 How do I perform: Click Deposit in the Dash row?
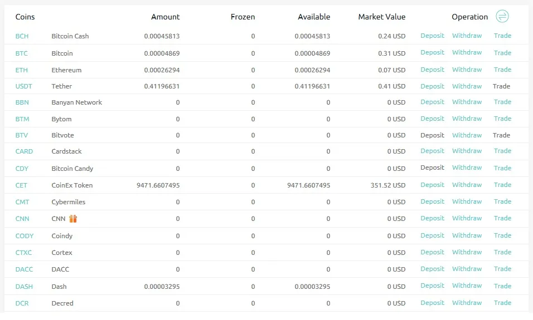[433, 285]
